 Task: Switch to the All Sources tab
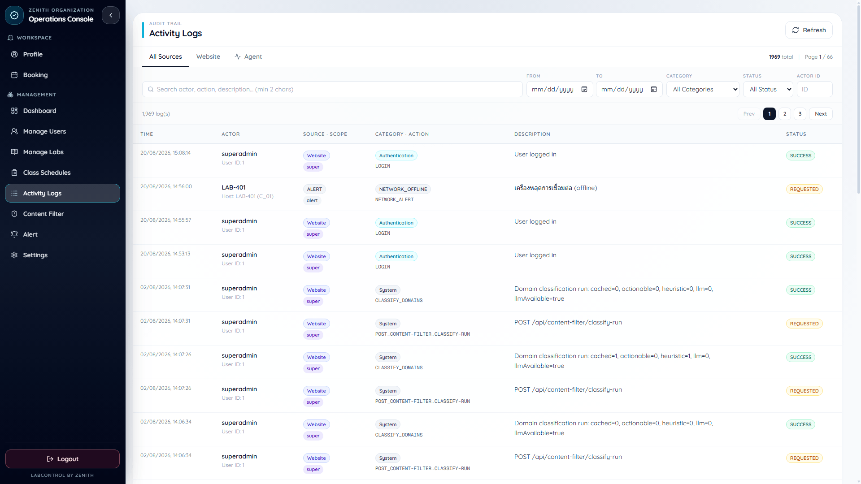(165, 57)
